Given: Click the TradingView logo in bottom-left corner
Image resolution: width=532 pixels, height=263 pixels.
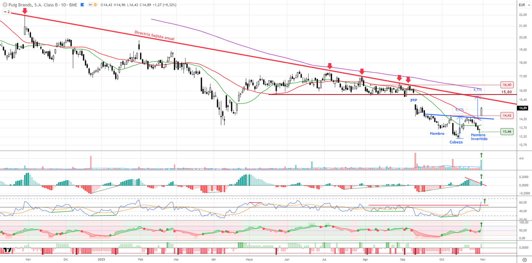Looking at the screenshot, I should click(x=7, y=250).
